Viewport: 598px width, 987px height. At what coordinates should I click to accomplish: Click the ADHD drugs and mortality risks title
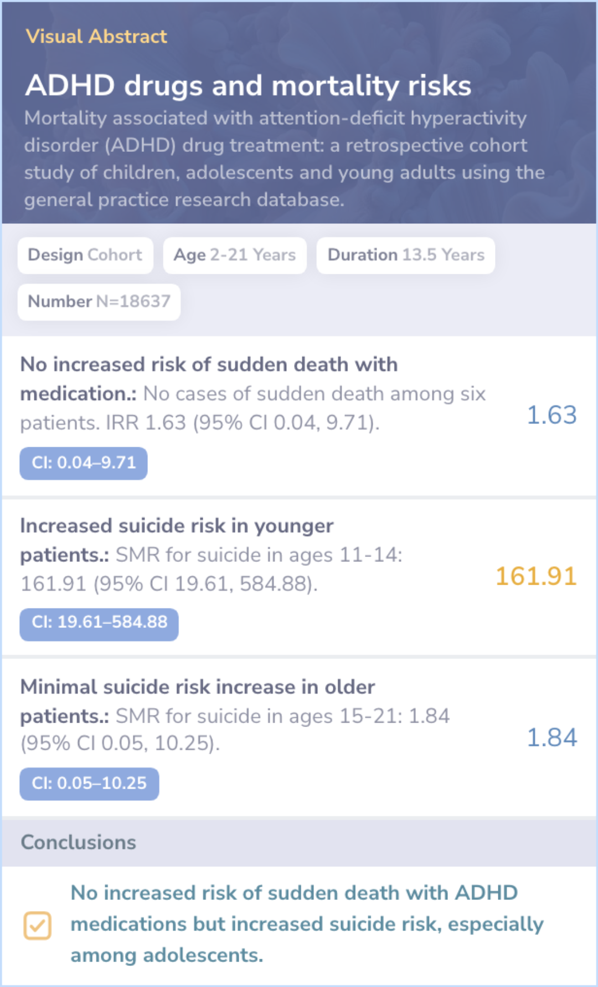[248, 86]
